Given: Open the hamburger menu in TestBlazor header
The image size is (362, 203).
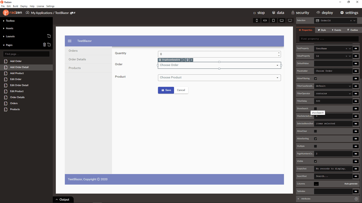Looking at the screenshot, I should click(70, 41).
